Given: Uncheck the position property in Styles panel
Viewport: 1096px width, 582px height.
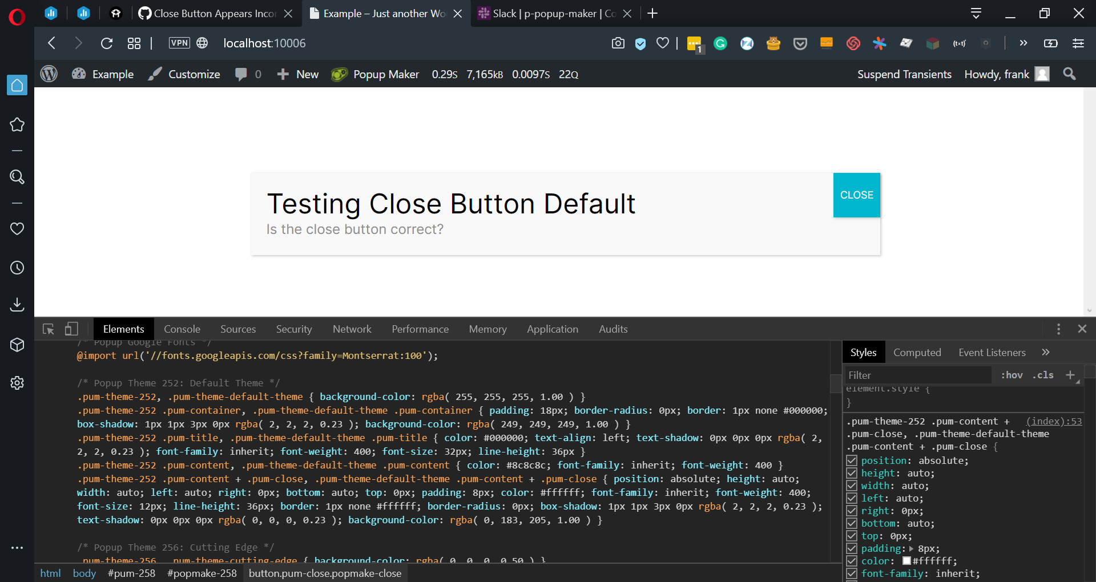Looking at the screenshot, I should pos(851,460).
